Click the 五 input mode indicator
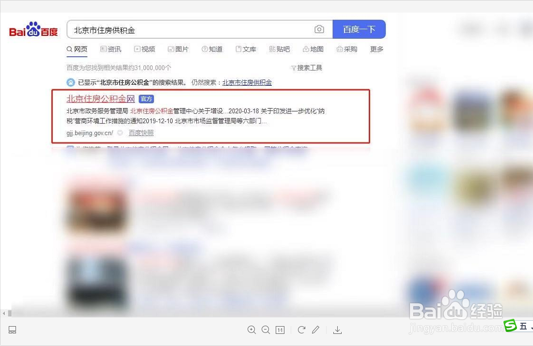Screen dimensions: 533x346 pos(523,326)
